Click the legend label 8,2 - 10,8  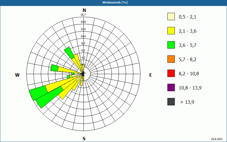click(x=189, y=74)
